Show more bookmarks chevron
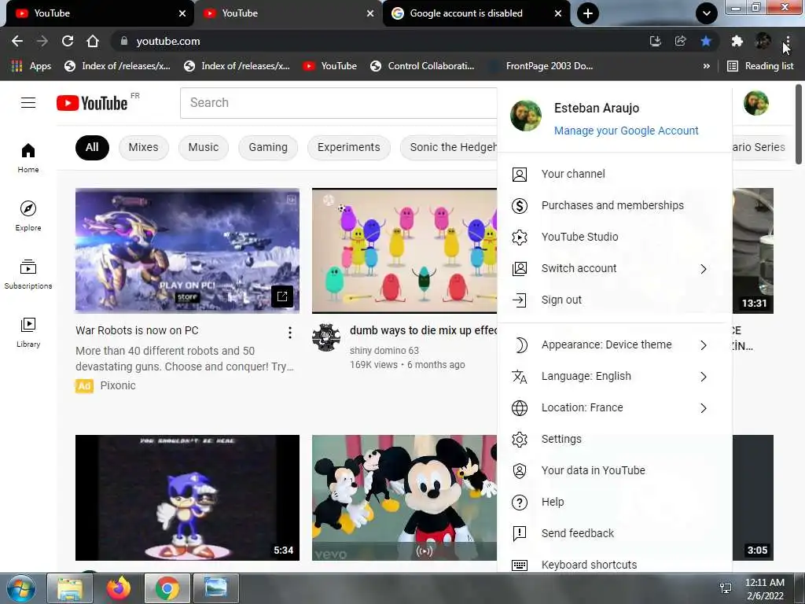Image resolution: width=805 pixels, height=604 pixels. (x=707, y=66)
